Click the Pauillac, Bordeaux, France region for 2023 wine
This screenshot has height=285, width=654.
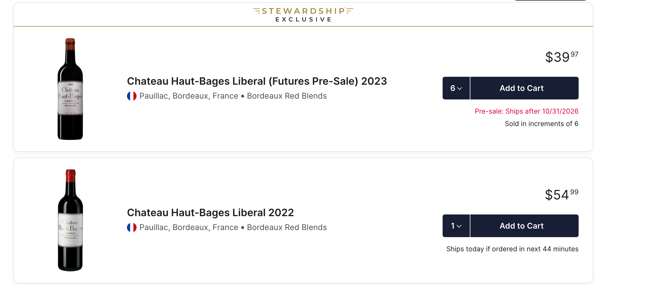coord(189,96)
